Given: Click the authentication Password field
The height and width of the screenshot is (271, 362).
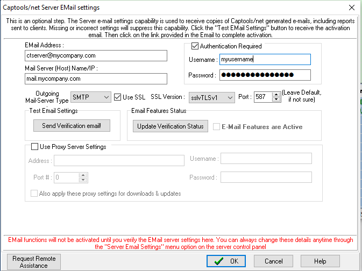Looking at the screenshot, I should (265, 75).
